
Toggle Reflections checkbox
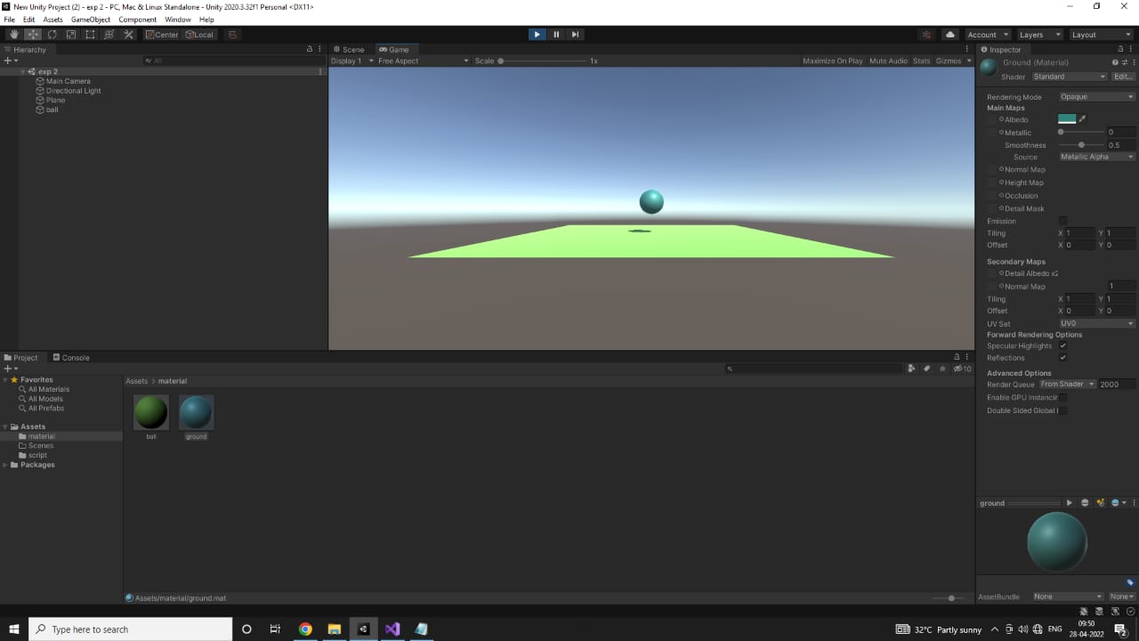[x=1062, y=357]
